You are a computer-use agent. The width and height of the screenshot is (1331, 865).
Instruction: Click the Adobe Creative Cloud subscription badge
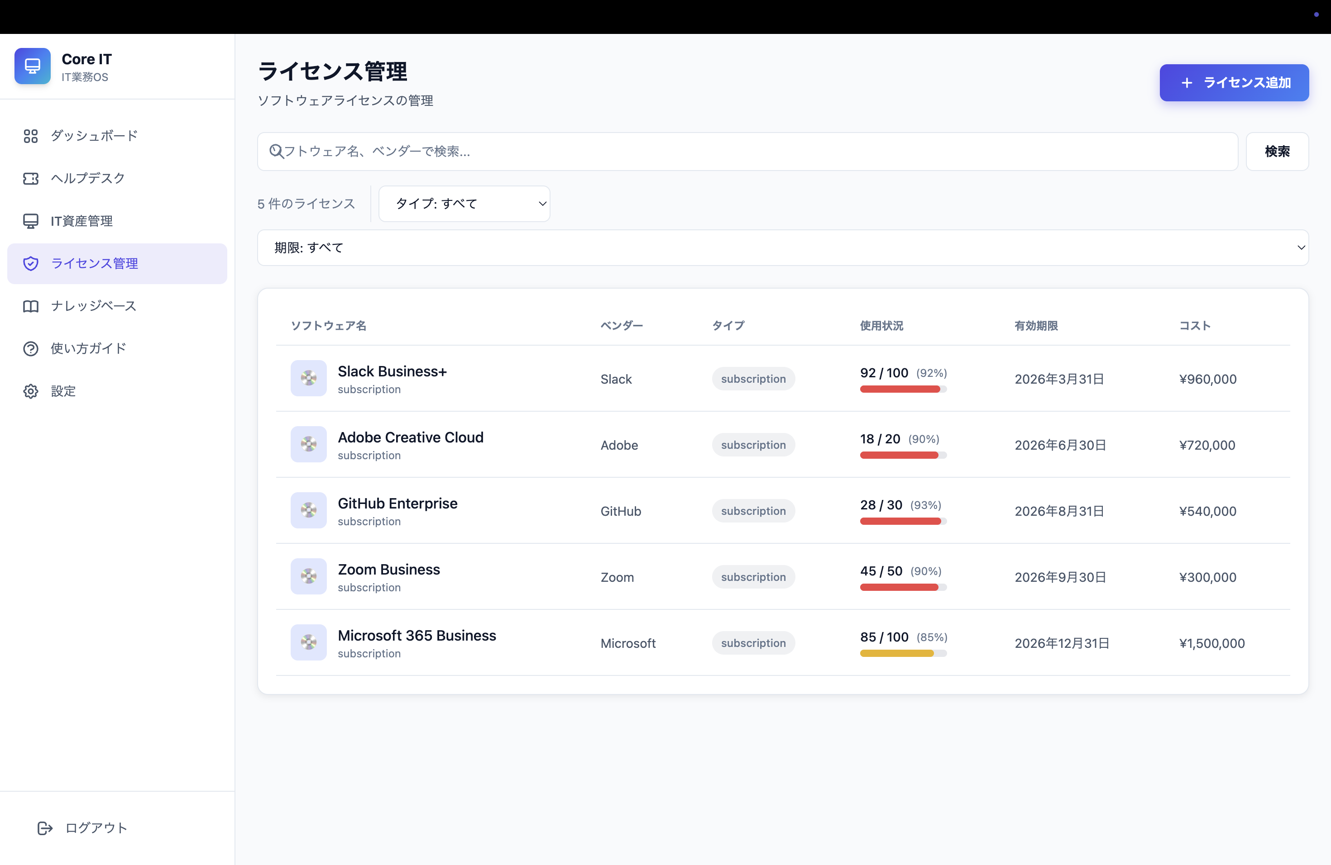pos(753,445)
